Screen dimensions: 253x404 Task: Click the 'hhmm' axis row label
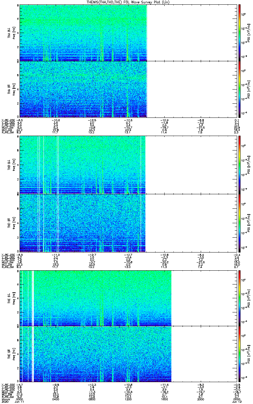pyautogui.click(x=5, y=399)
